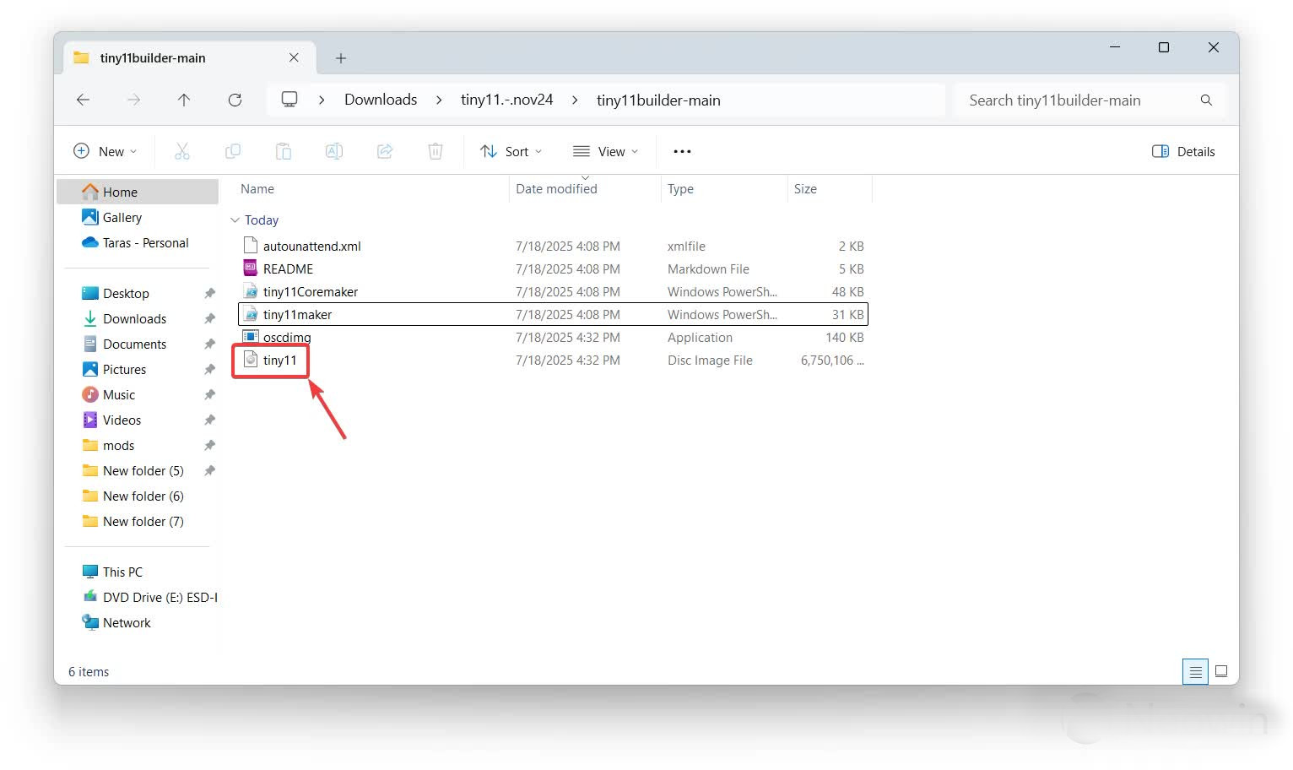
Task: Open the See more three-dots menu
Action: (682, 151)
